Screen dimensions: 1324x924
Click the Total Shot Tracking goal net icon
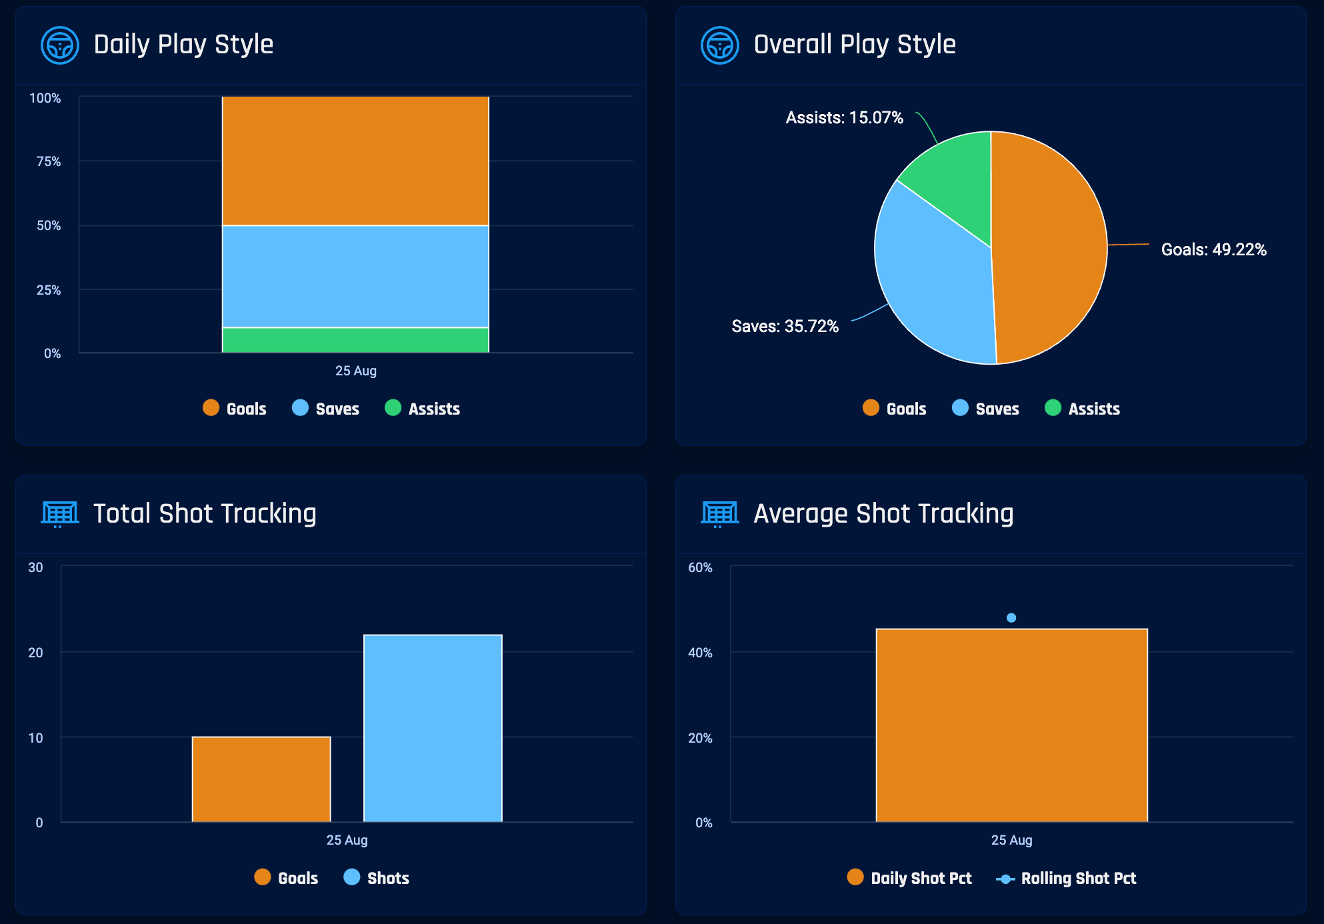pos(60,514)
